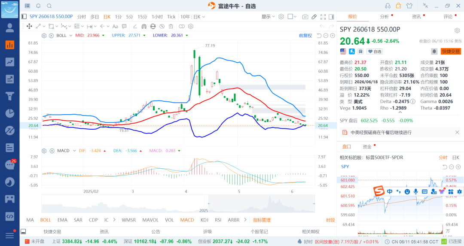The width and height of the screenshot is (464, 246).
Task: Open the 相关期权 bottom panel tab
Action: [x=311, y=231]
